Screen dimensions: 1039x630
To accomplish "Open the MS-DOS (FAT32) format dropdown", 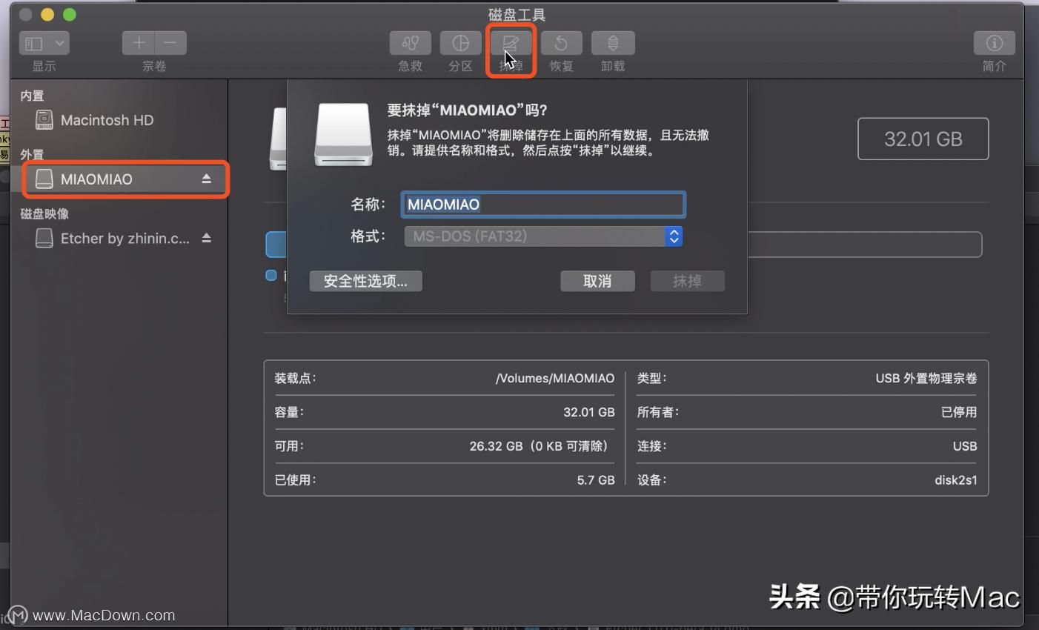I will point(673,236).
